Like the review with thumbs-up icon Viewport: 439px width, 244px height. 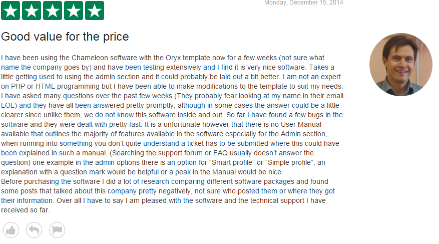click(x=11, y=230)
